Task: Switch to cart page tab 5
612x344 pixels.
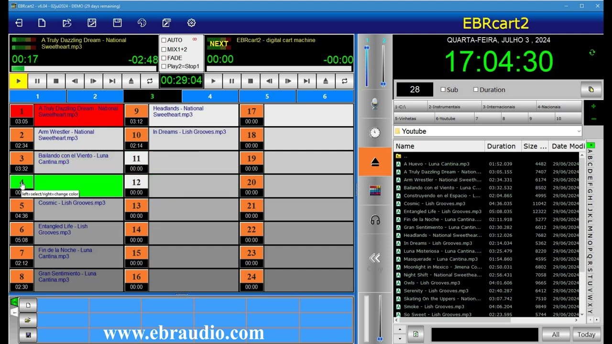Action: click(x=267, y=97)
